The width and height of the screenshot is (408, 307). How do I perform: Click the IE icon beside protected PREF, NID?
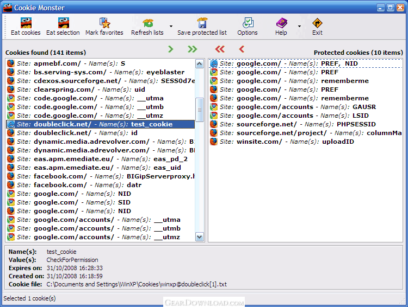(x=214, y=63)
